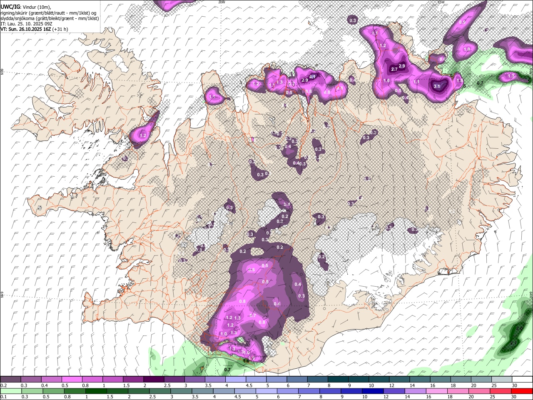Click the '4.1' snowfall value on the map
This screenshot has width=533, height=400.
[x=312, y=76]
